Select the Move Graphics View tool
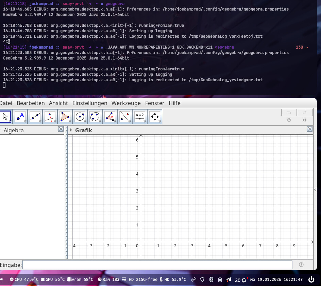321x286 pixels. coord(155,117)
